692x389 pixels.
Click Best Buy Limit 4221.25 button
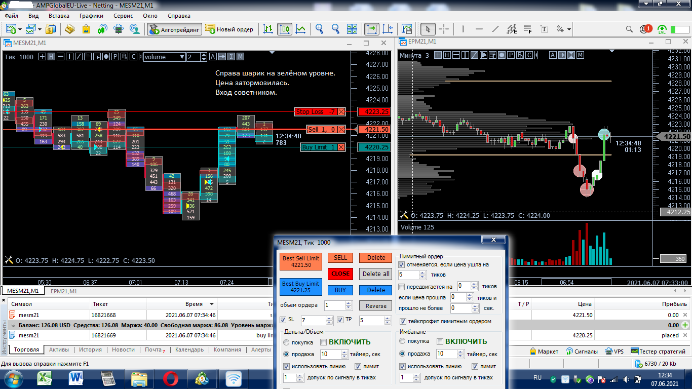click(x=301, y=287)
